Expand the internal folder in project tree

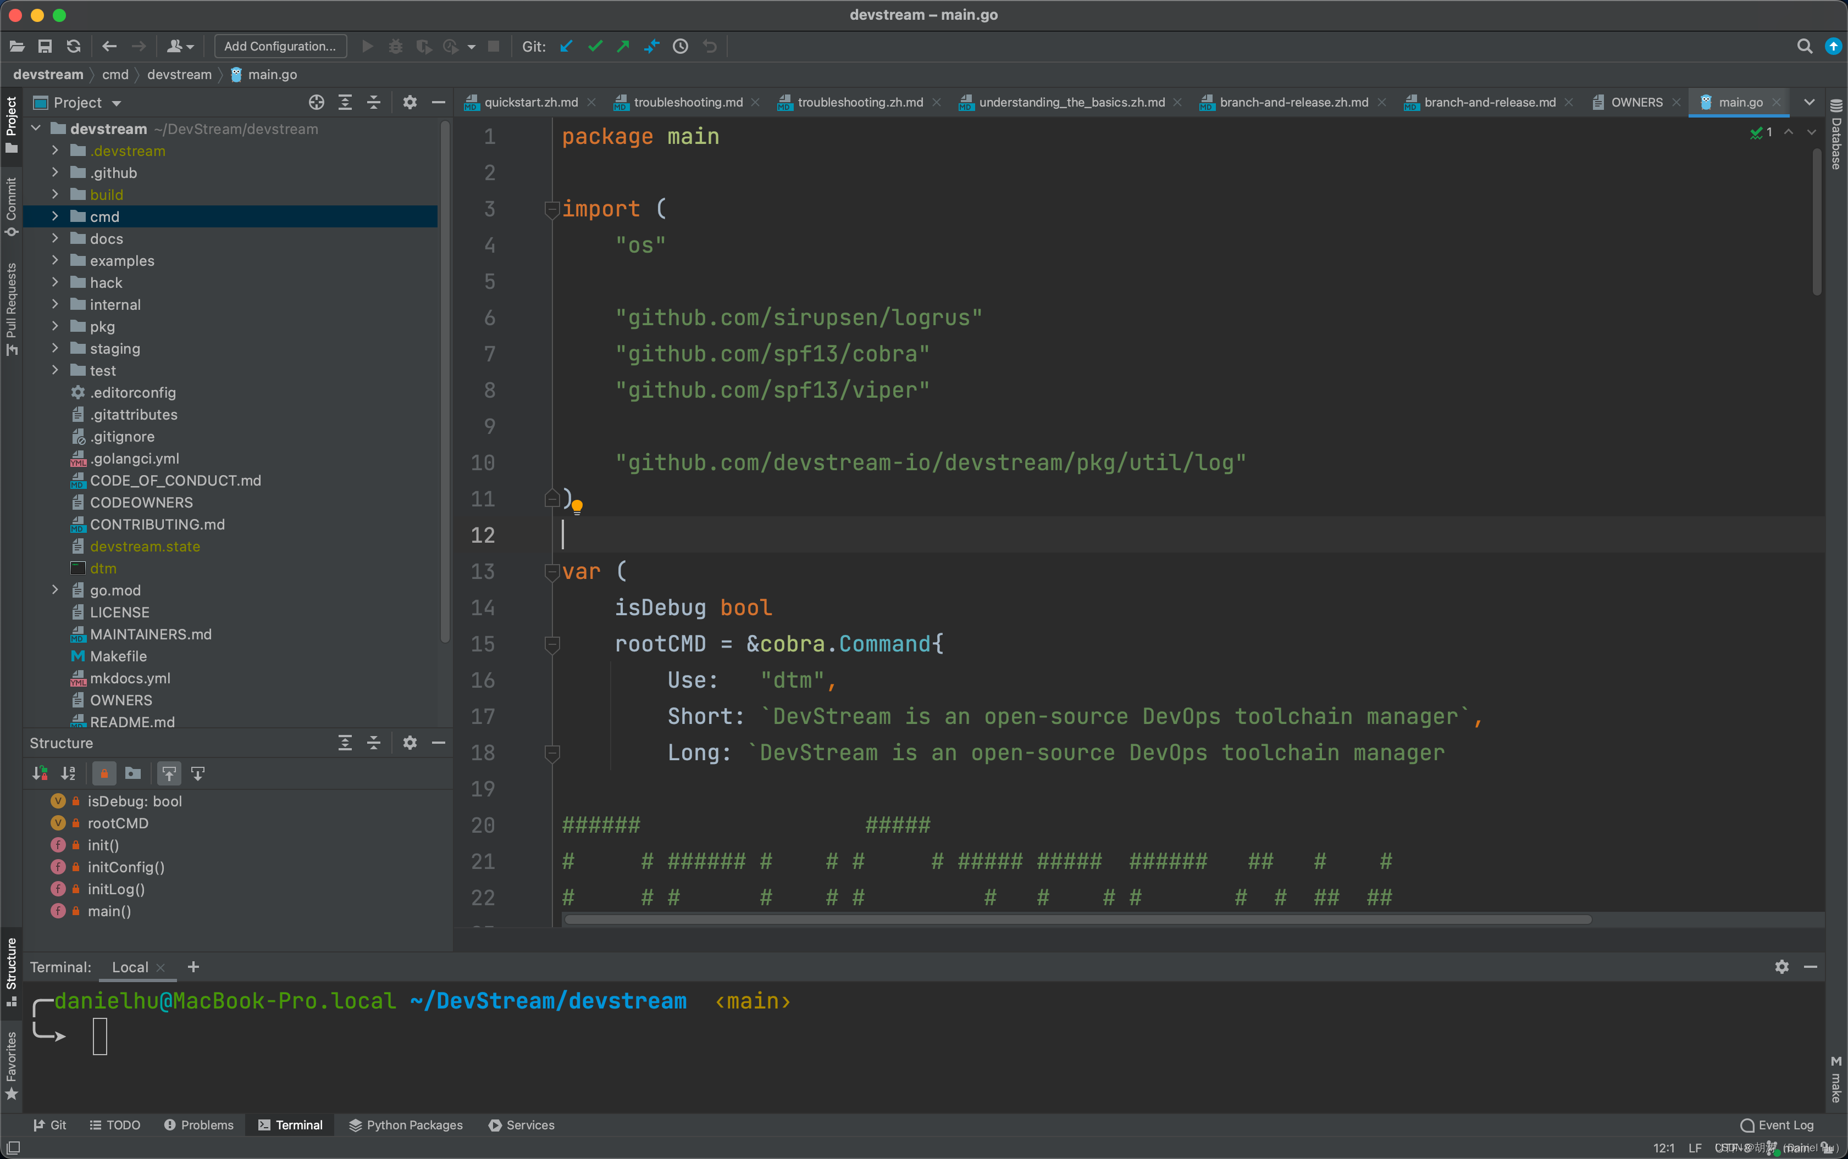[55, 304]
